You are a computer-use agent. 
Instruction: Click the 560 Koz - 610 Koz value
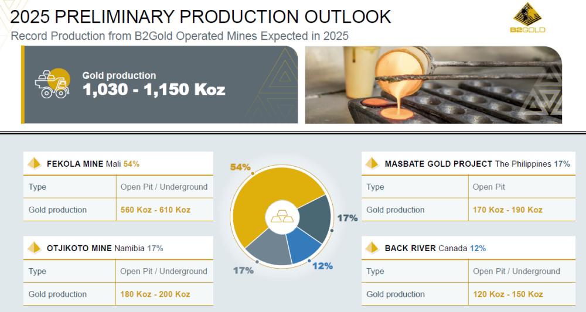(155, 210)
